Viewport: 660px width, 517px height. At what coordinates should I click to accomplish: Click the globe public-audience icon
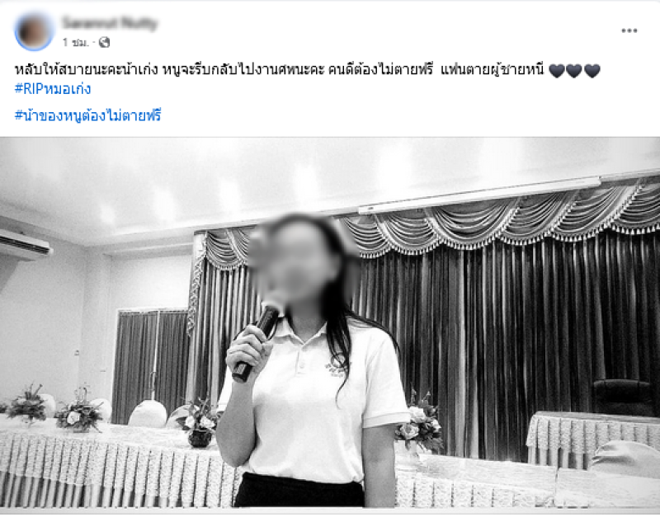(x=105, y=42)
